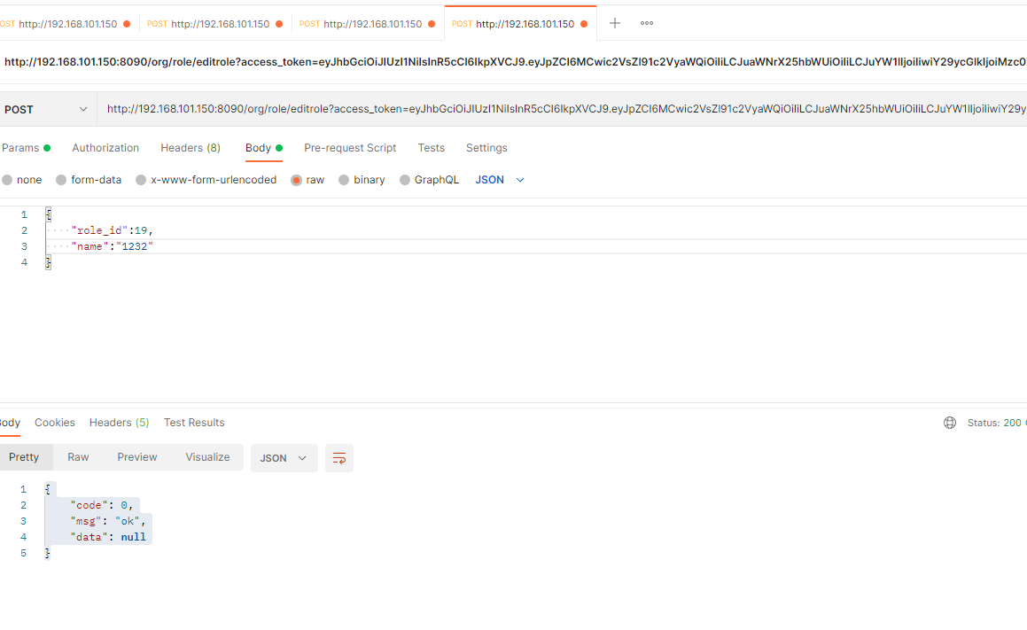This screenshot has height=630, width=1027.
Task: Click the "code": 0 response line
Action: point(102,506)
